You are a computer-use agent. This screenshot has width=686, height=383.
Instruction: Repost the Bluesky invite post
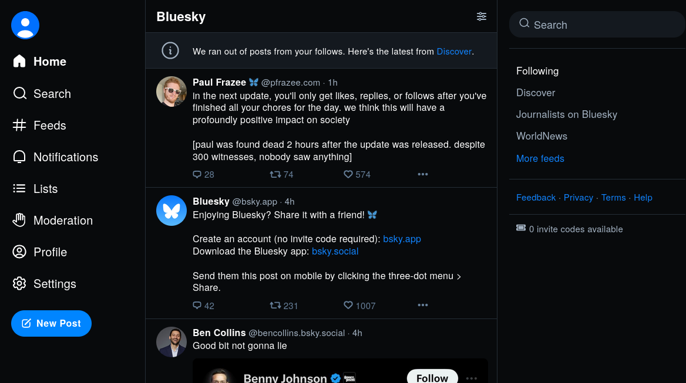click(x=274, y=306)
